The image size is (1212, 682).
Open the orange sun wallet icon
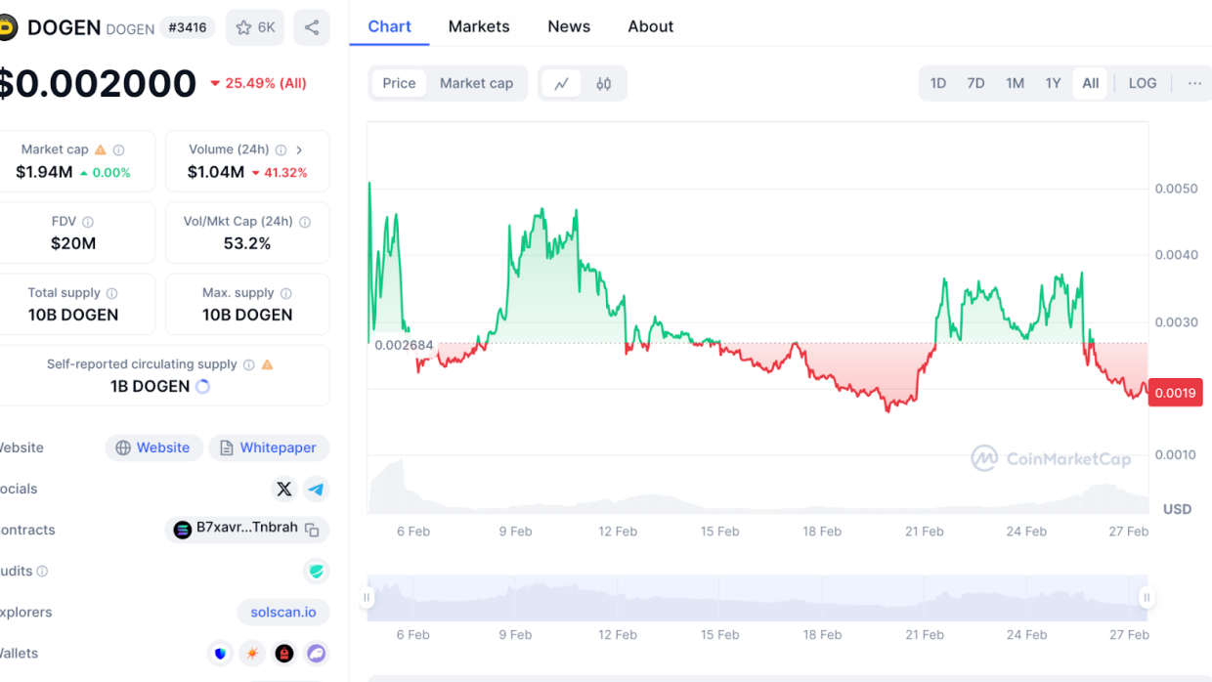click(252, 653)
